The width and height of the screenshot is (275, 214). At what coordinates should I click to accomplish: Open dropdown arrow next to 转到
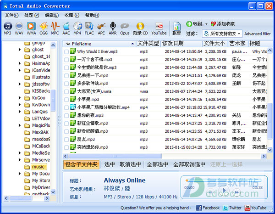[x=206, y=24]
